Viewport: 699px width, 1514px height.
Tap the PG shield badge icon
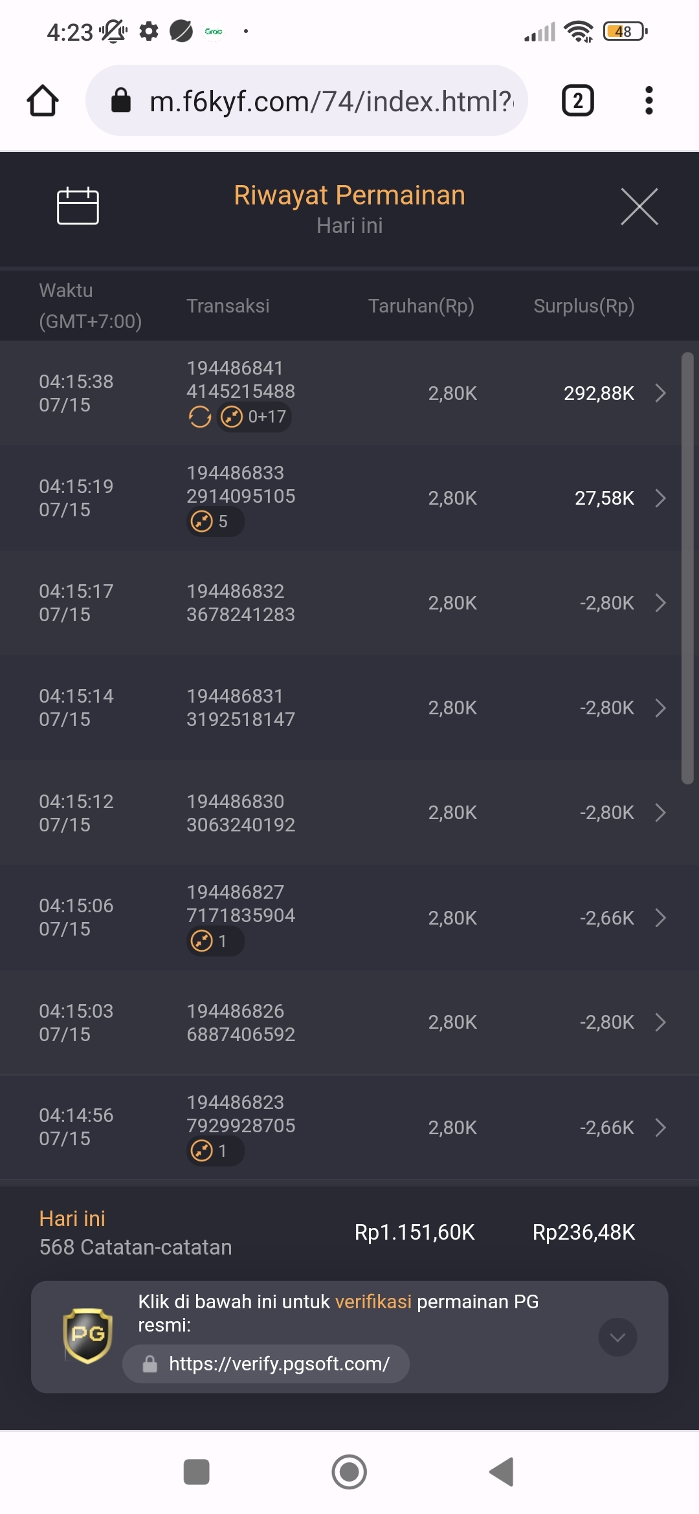tap(87, 1336)
